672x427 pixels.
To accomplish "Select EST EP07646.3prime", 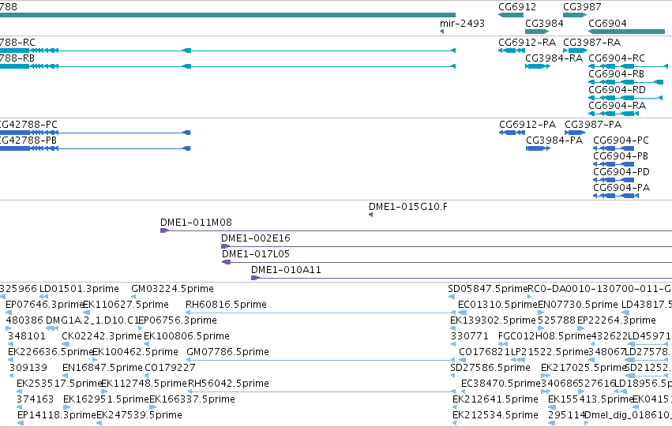I will [44, 305].
